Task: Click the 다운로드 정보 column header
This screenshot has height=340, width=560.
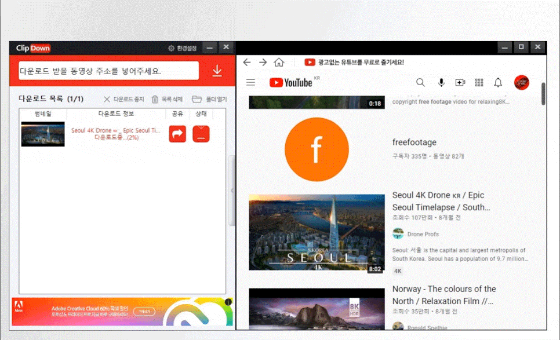Action: click(x=116, y=114)
